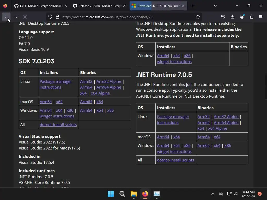Open the Firefox hamburger application menu
This screenshot has height=200, width=267.
tap(261, 17)
